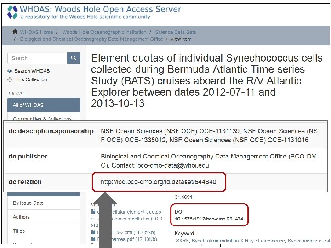Click the BCO-DMO publisher contact value text

[x=209, y=161]
